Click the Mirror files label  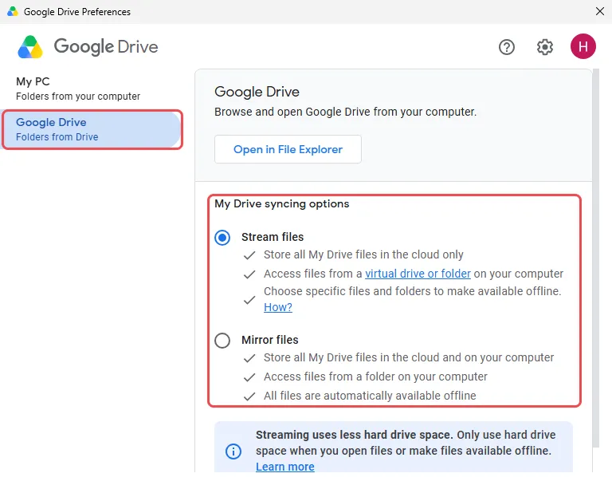[269, 340]
